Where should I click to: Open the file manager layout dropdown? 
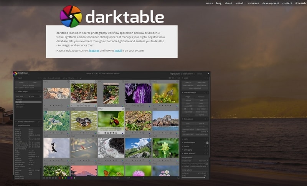click(118, 178)
